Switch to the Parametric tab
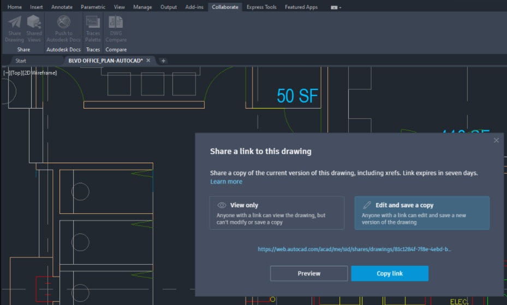The height and width of the screenshot is (305, 507). (93, 7)
